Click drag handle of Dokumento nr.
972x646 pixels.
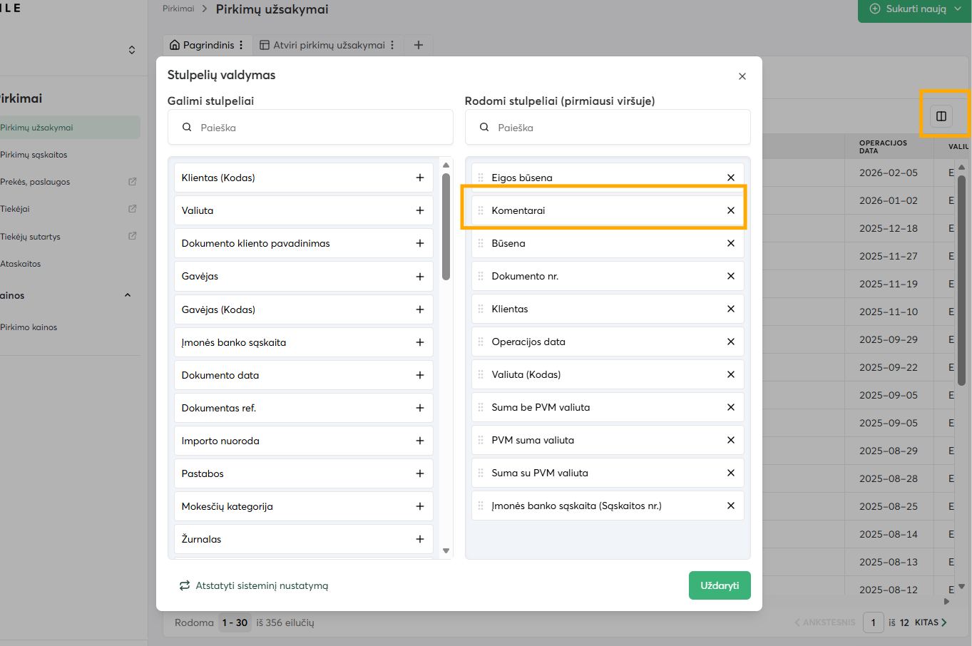(481, 276)
